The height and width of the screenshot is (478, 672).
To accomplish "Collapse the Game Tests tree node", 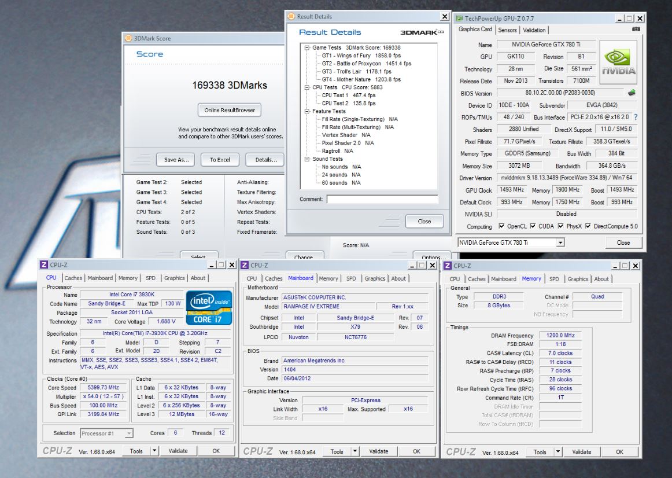I will click(x=307, y=48).
